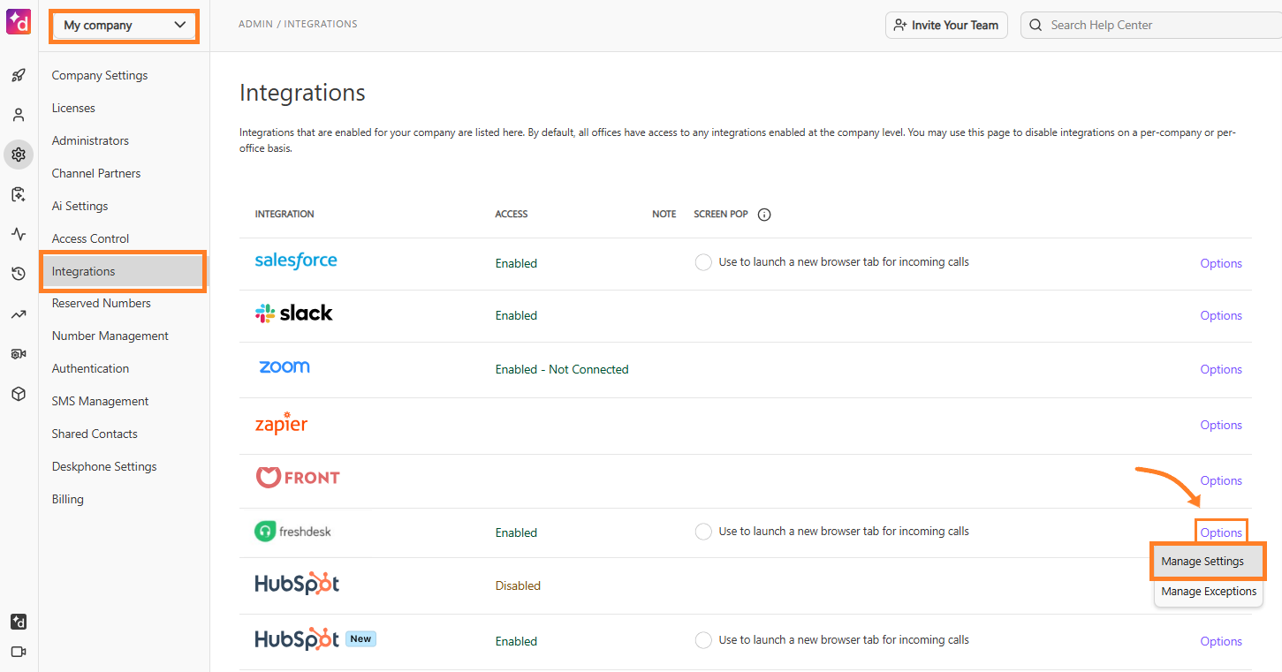Viewport: 1282px width, 672px height.
Task: Open Options for Zapier
Action: click(x=1221, y=425)
